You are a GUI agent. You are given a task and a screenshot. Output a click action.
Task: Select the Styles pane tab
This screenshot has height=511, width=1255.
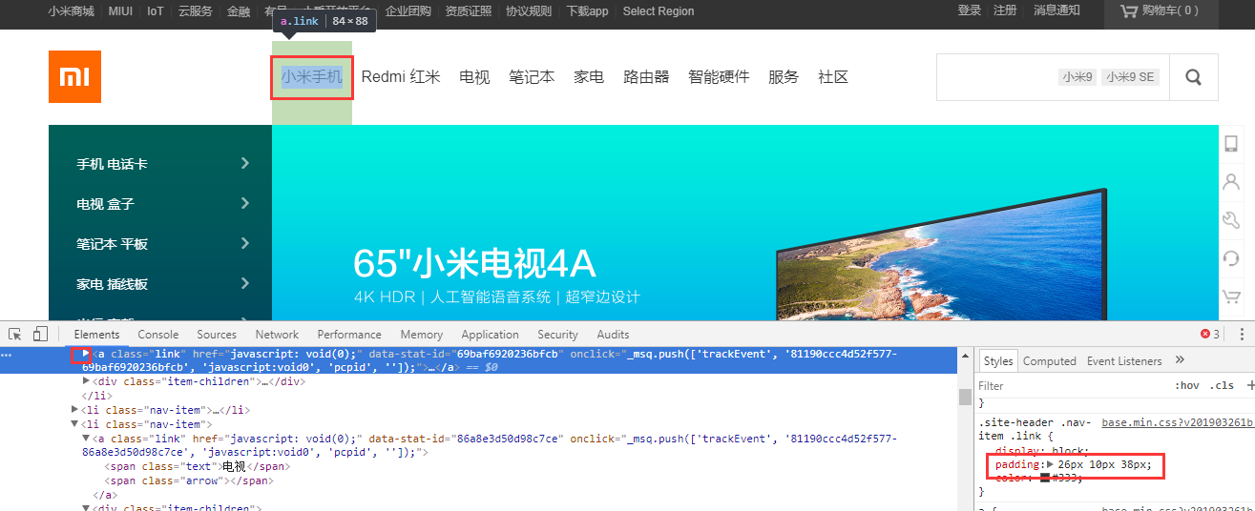click(998, 361)
